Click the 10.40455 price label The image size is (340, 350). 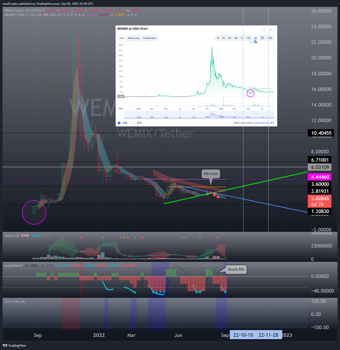(x=321, y=133)
